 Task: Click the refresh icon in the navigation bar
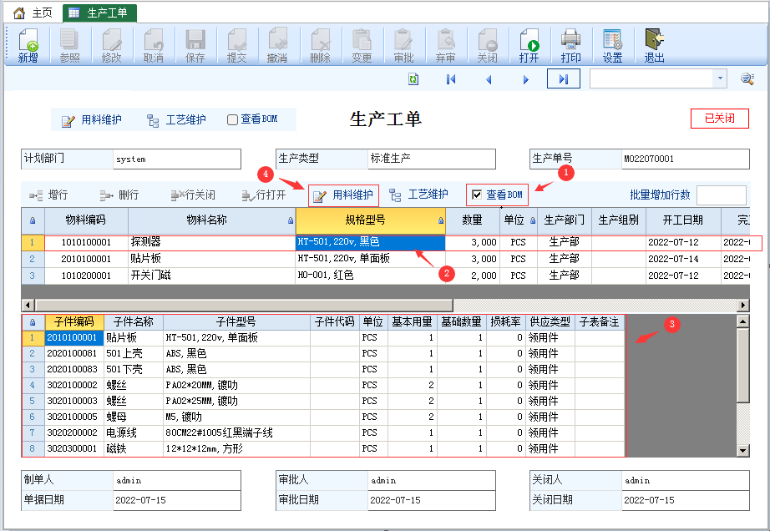click(413, 78)
